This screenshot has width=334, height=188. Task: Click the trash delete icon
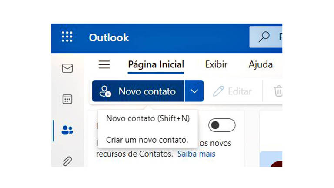click(x=278, y=91)
